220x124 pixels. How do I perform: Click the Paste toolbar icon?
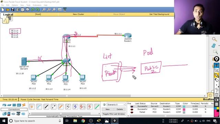(x=27, y=10)
